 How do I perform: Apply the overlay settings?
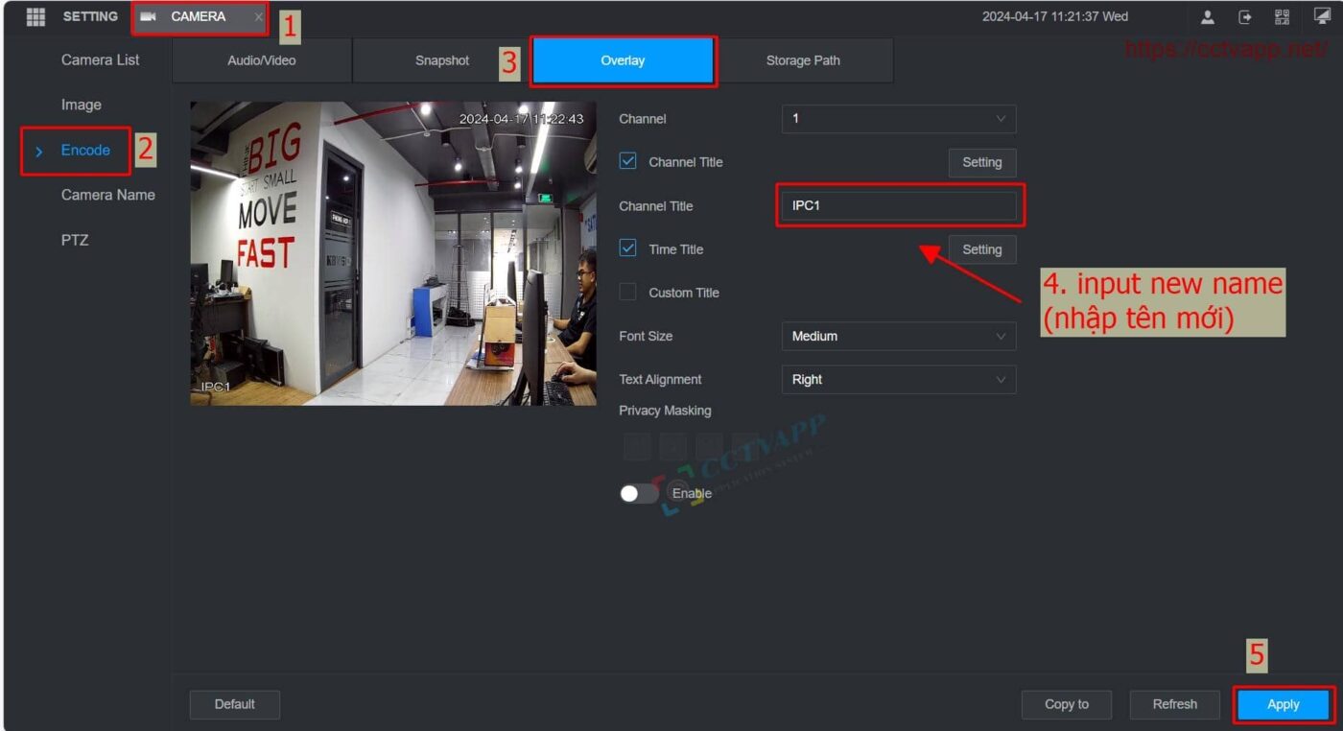(1283, 703)
